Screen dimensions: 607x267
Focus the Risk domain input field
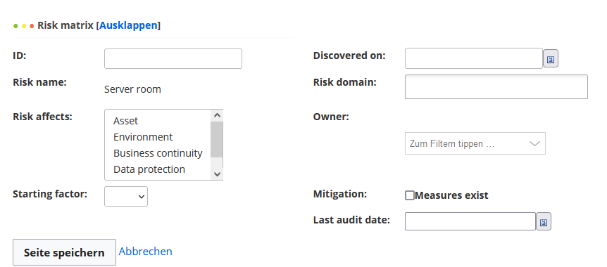click(x=496, y=86)
